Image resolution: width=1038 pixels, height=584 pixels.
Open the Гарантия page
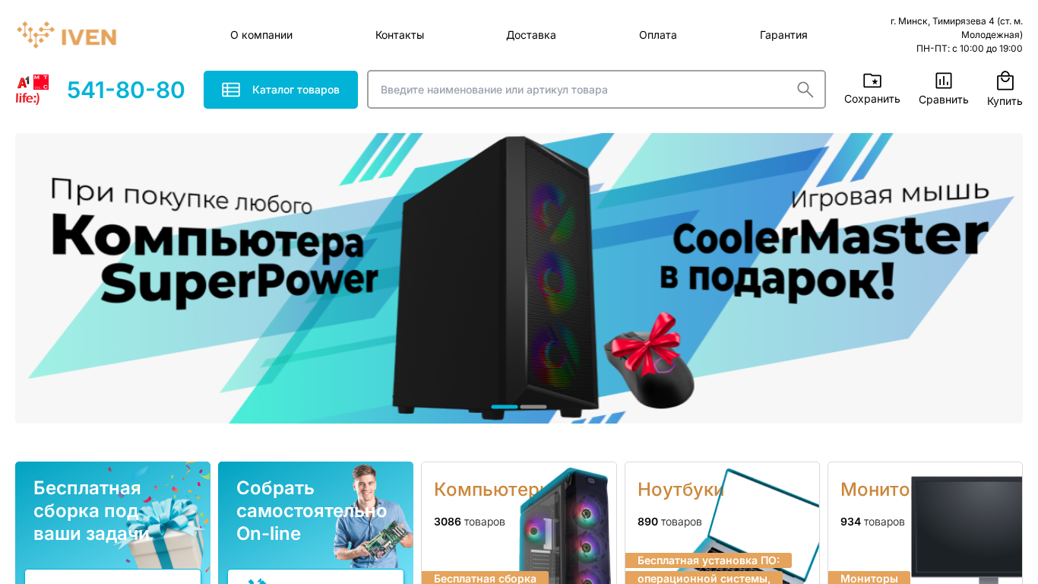coord(783,35)
